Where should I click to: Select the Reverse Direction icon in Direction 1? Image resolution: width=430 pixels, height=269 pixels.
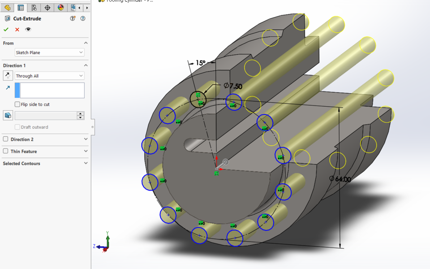7,75
